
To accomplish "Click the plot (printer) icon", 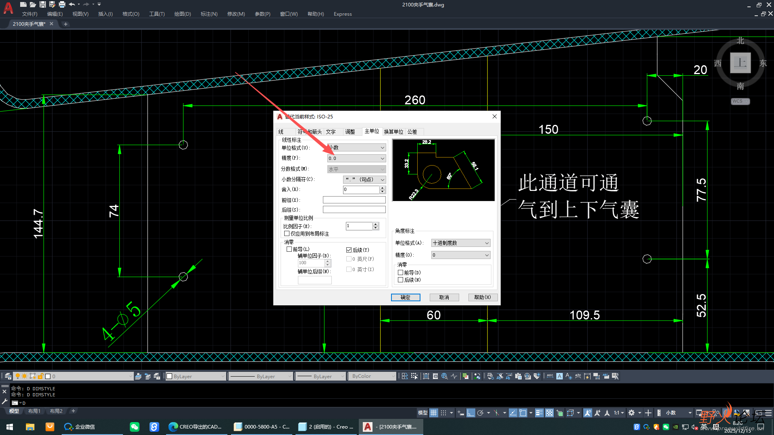I will click(x=62, y=4).
